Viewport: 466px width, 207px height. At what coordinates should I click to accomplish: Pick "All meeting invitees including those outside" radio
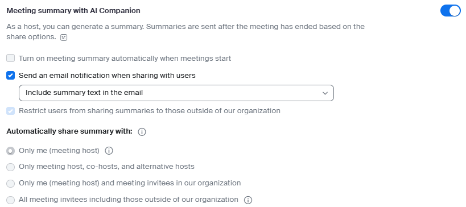[x=10, y=200]
